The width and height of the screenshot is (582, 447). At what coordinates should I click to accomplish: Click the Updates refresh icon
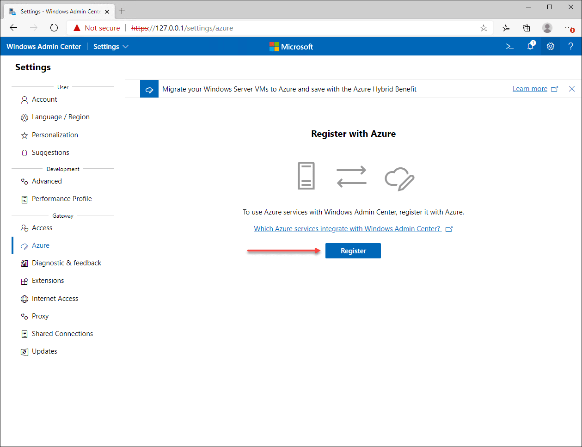coord(25,352)
